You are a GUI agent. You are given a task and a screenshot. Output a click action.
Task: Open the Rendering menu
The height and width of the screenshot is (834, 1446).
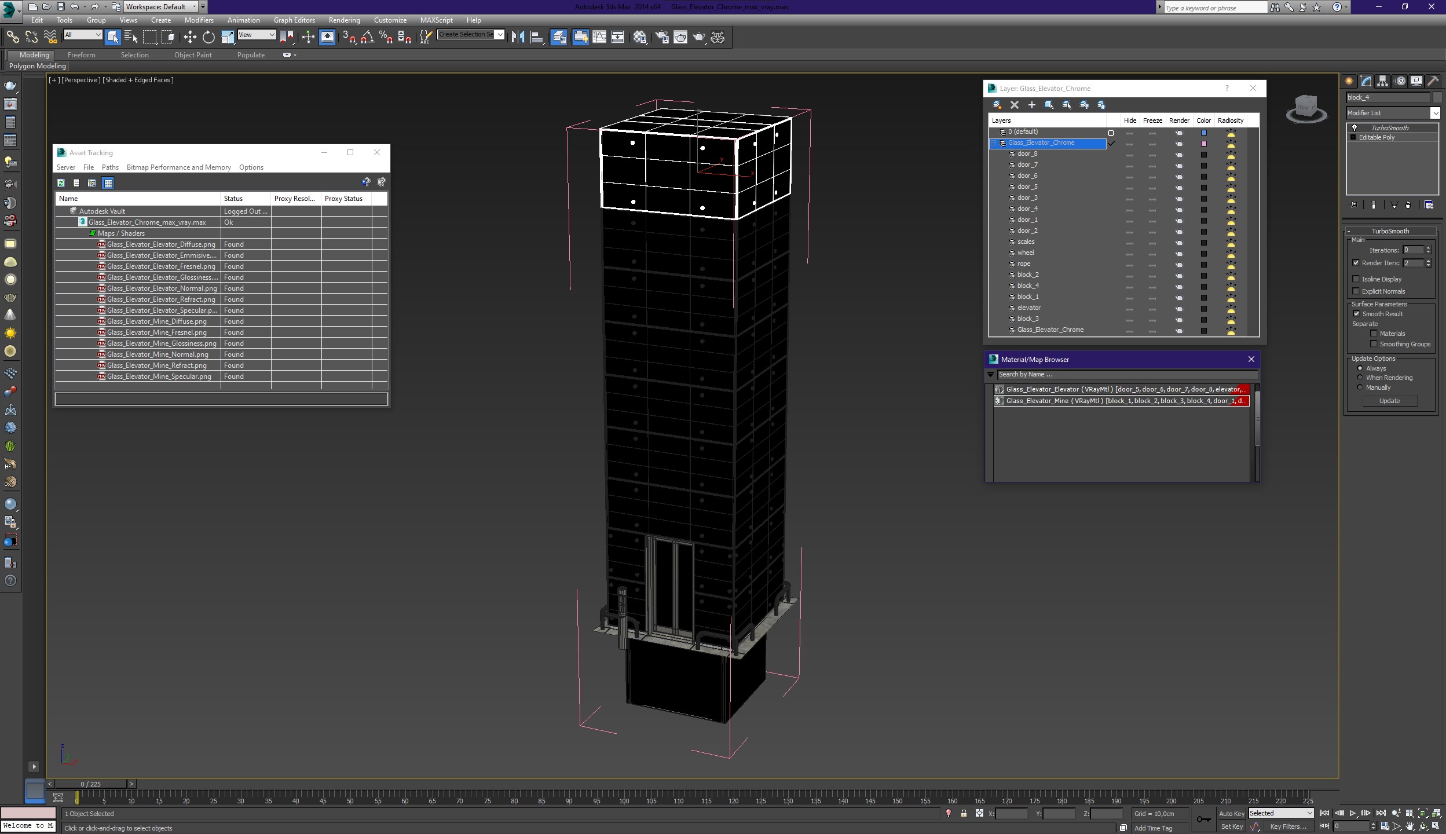point(344,20)
